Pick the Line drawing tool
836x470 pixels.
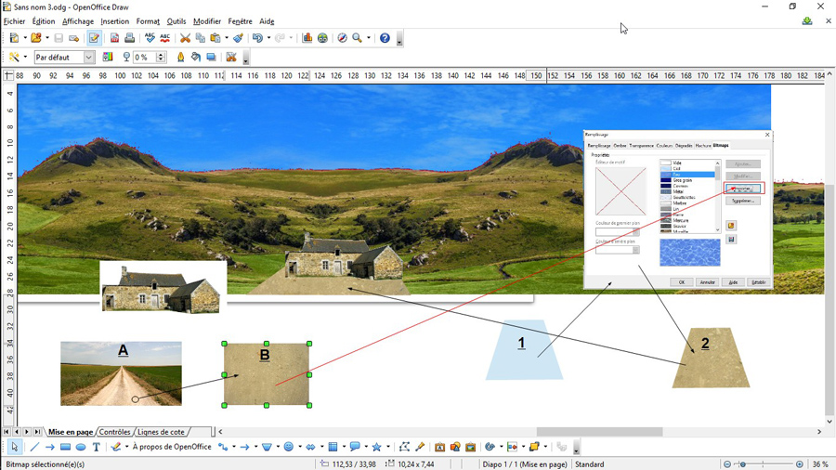coord(33,447)
